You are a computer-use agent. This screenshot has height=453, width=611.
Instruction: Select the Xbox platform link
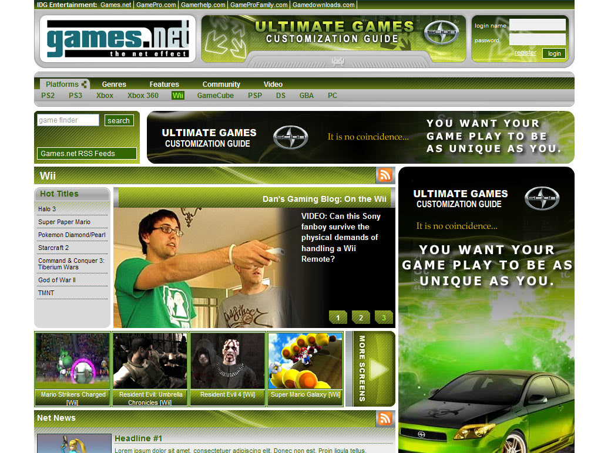pyautogui.click(x=105, y=95)
